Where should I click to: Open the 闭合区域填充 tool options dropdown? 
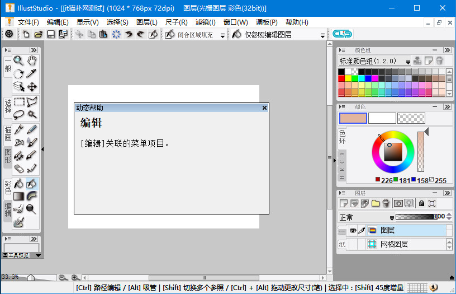pos(222,35)
